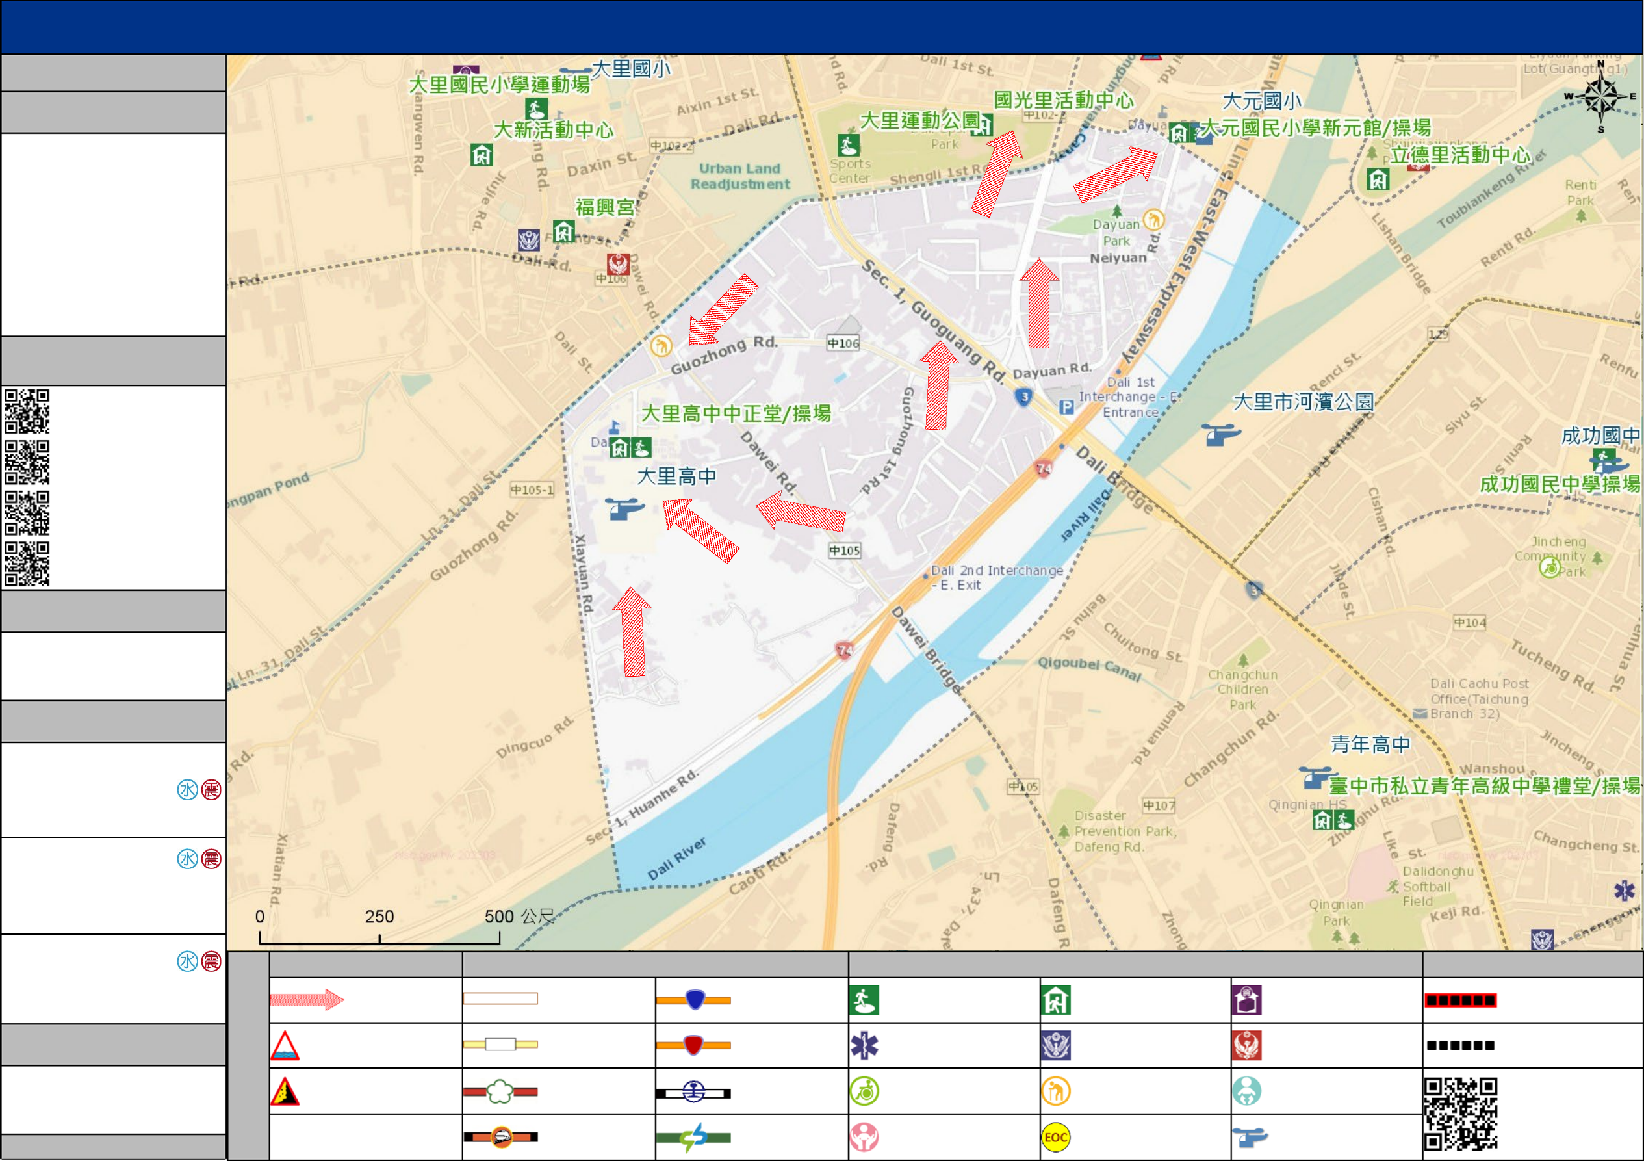Image resolution: width=1644 pixels, height=1161 pixels.
Task: Click the compass rose on the map
Action: click(1601, 98)
